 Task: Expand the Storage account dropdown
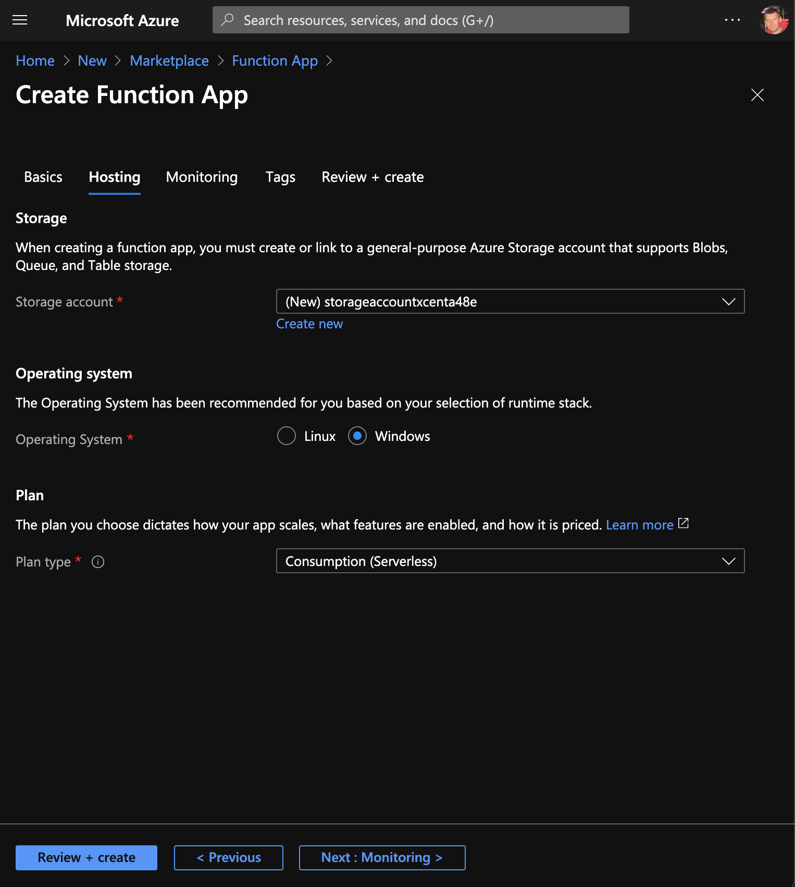pyautogui.click(x=510, y=301)
